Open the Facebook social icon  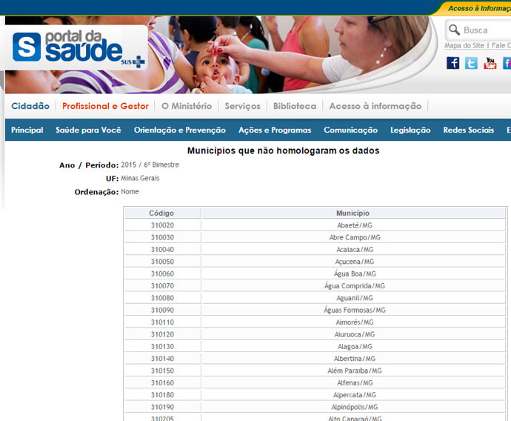point(452,63)
